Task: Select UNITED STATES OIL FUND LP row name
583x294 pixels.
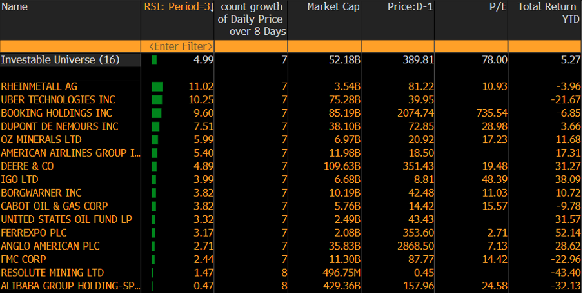Action: coord(66,219)
